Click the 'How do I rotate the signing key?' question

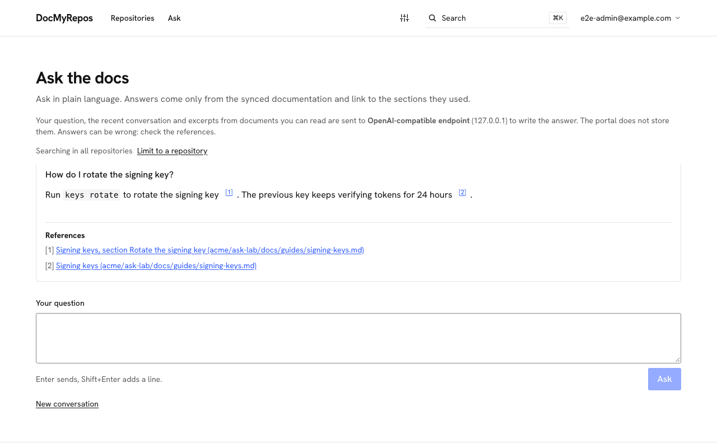point(109,175)
